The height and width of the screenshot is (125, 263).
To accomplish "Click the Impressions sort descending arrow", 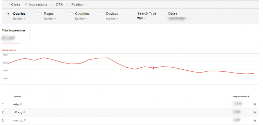I will point(248,97).
